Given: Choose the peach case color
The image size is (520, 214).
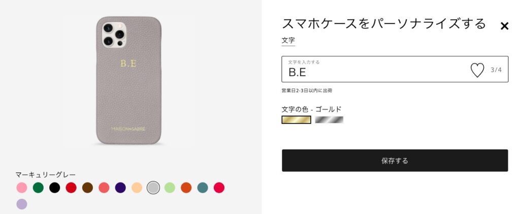Looking at the screenshot, I should pyautogui.click(x=137, y=188).
